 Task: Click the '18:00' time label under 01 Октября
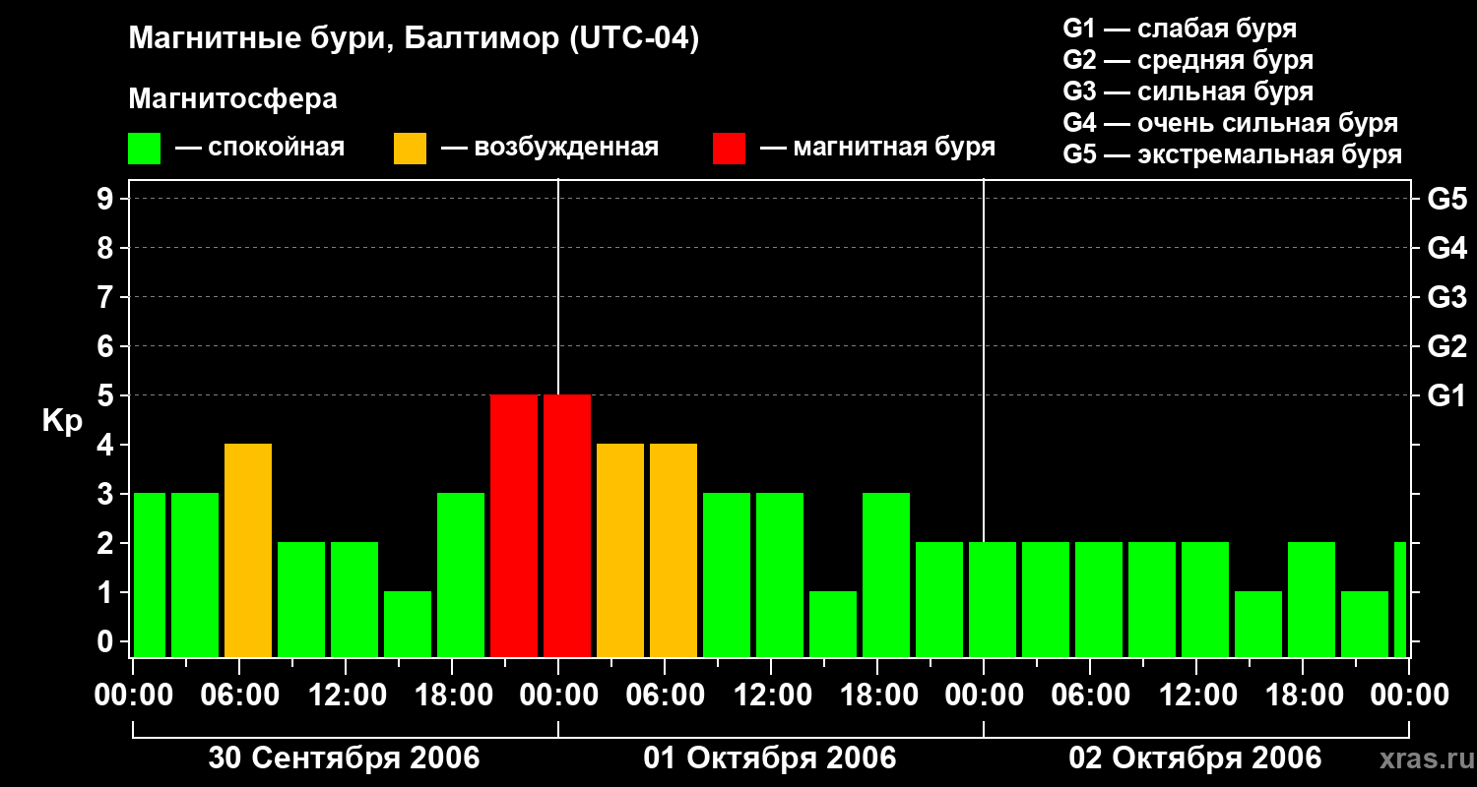879,696
